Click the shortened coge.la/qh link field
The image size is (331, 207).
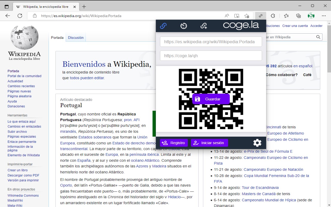point(211,56)
